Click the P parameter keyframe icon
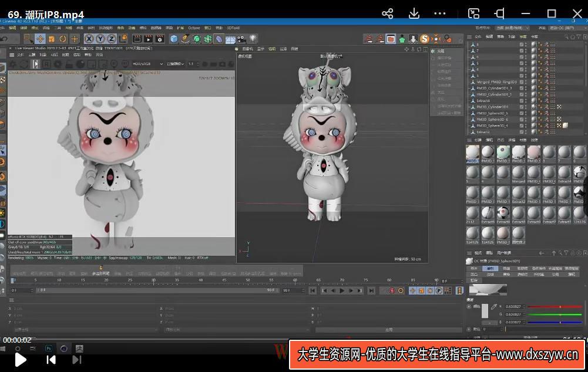The width and height of the screenshot is (588, 372). pos(439,290)
